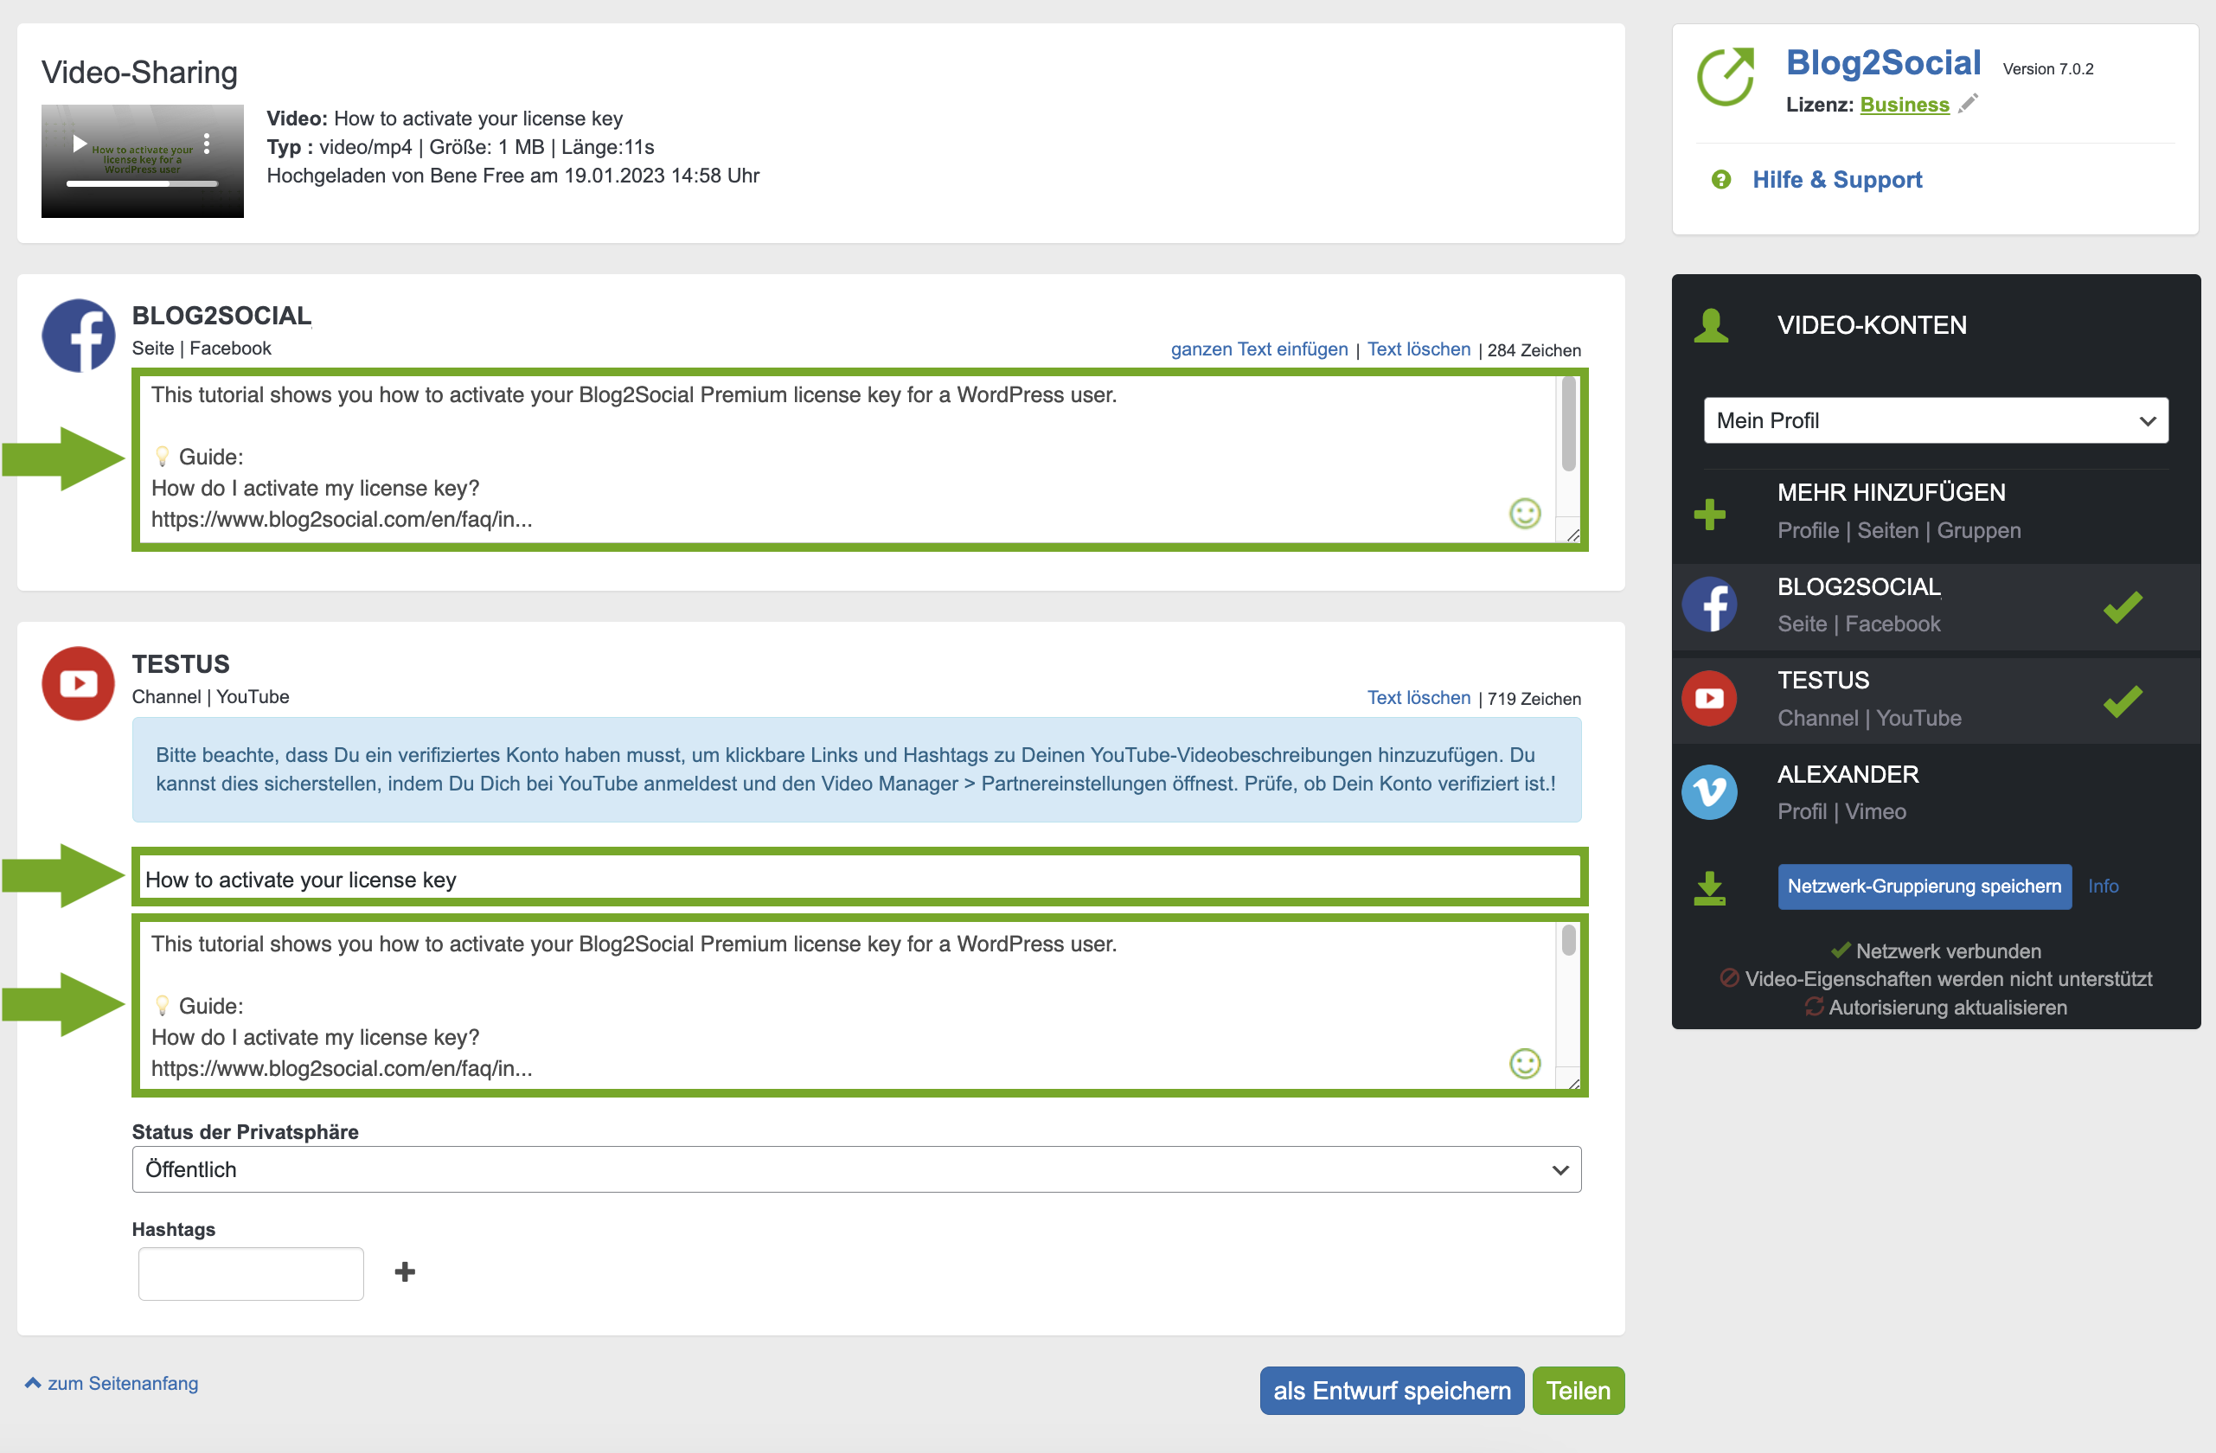
Task: Toggle BLOG2SOCIAL Facebook checkmark in sidebar
Action: coord(2123,607)
